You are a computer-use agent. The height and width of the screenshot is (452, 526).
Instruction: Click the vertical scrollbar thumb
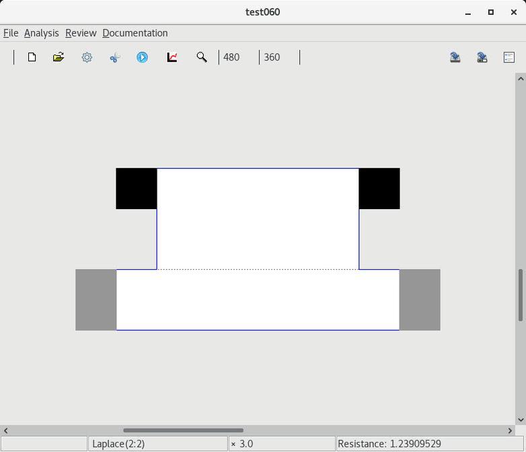tap(520, 295)
